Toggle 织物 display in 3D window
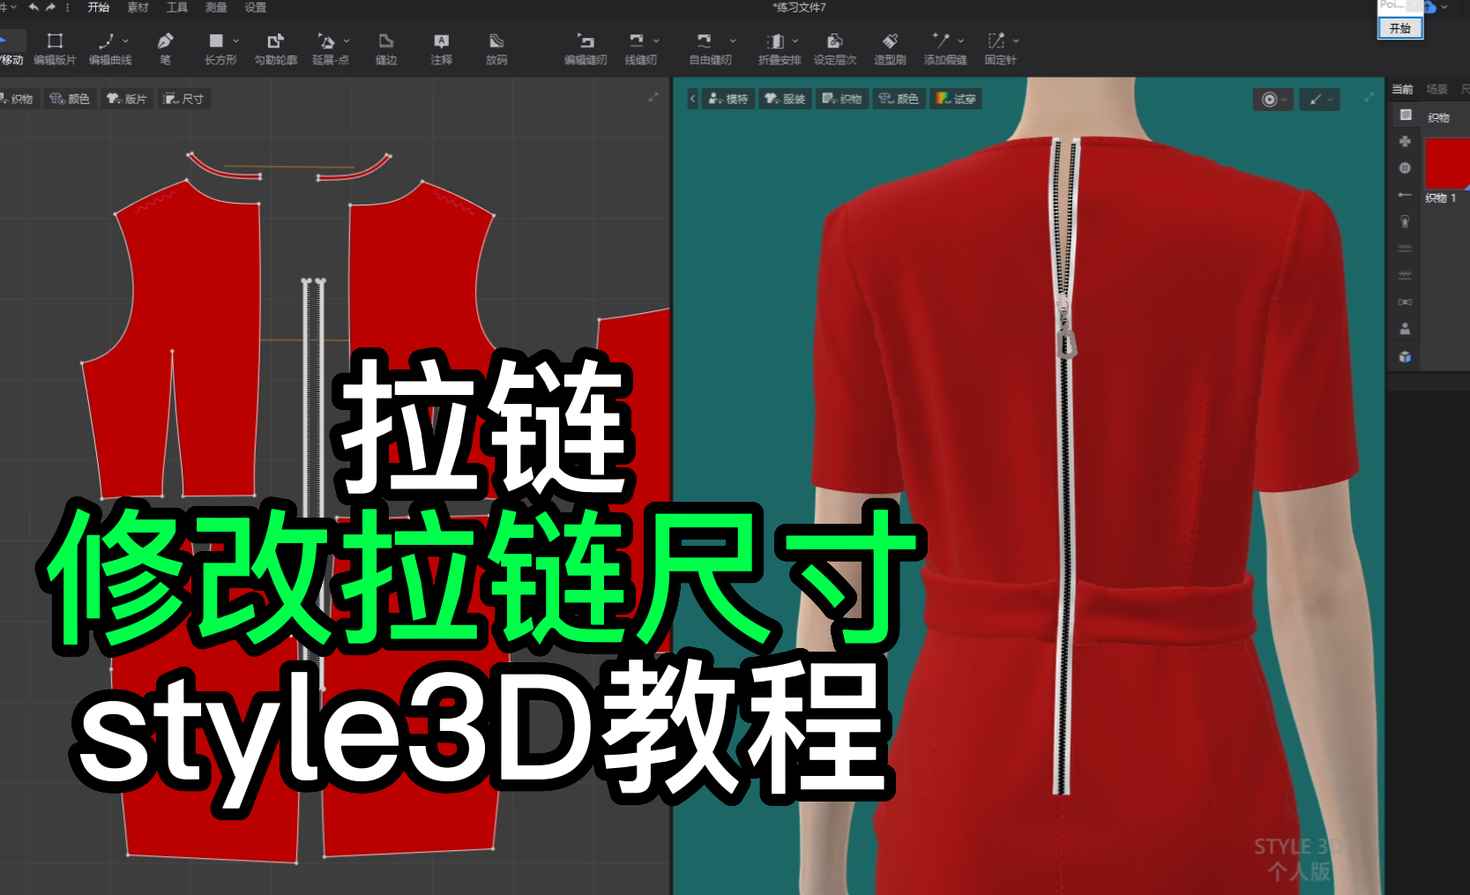 (842, 99)
